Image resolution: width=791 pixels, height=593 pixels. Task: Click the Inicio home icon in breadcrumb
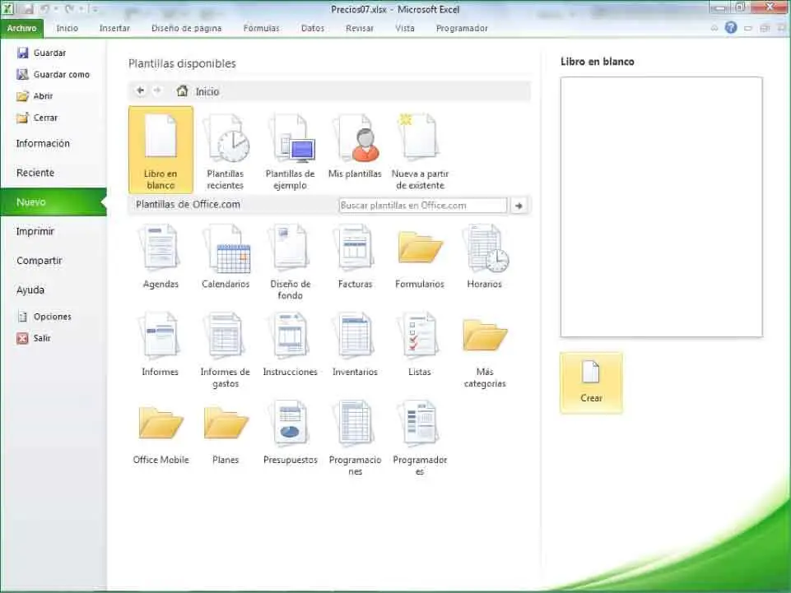point(183,91)
